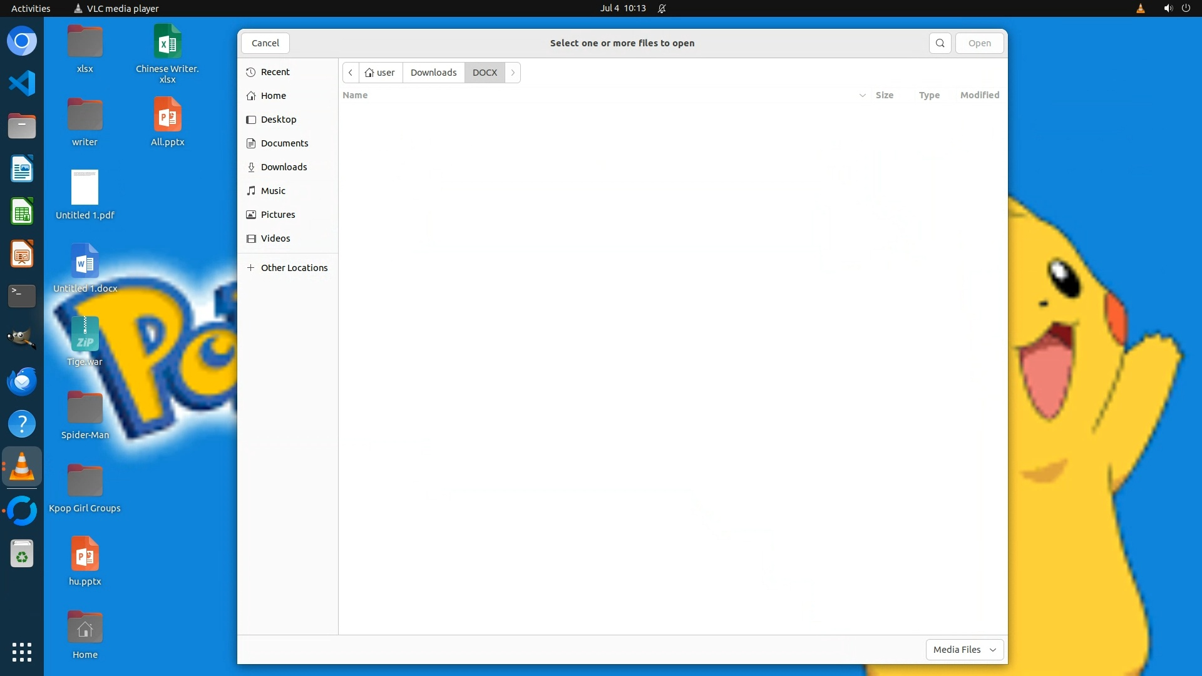This screenshot has width=1202, height=676.
Task: Click the sort arrow beside Name column
Action: [862, 95]
